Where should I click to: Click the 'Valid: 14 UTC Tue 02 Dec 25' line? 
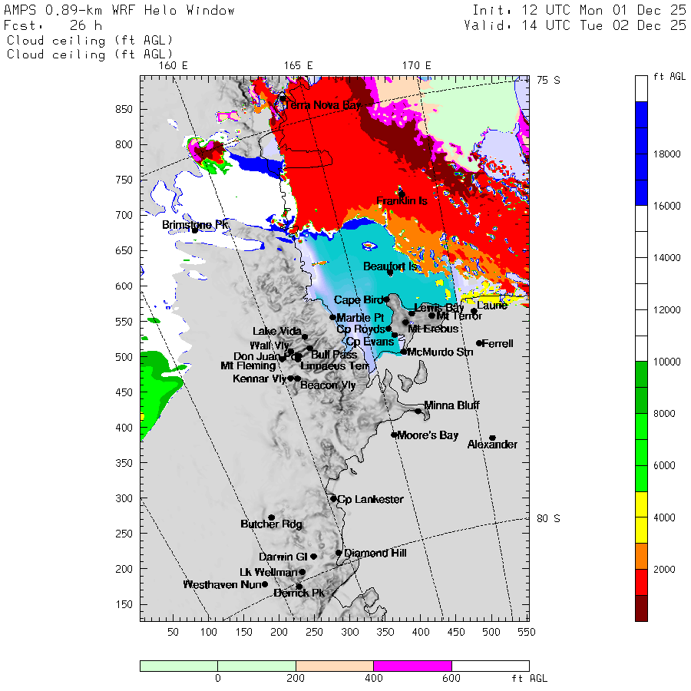point(575,25)
